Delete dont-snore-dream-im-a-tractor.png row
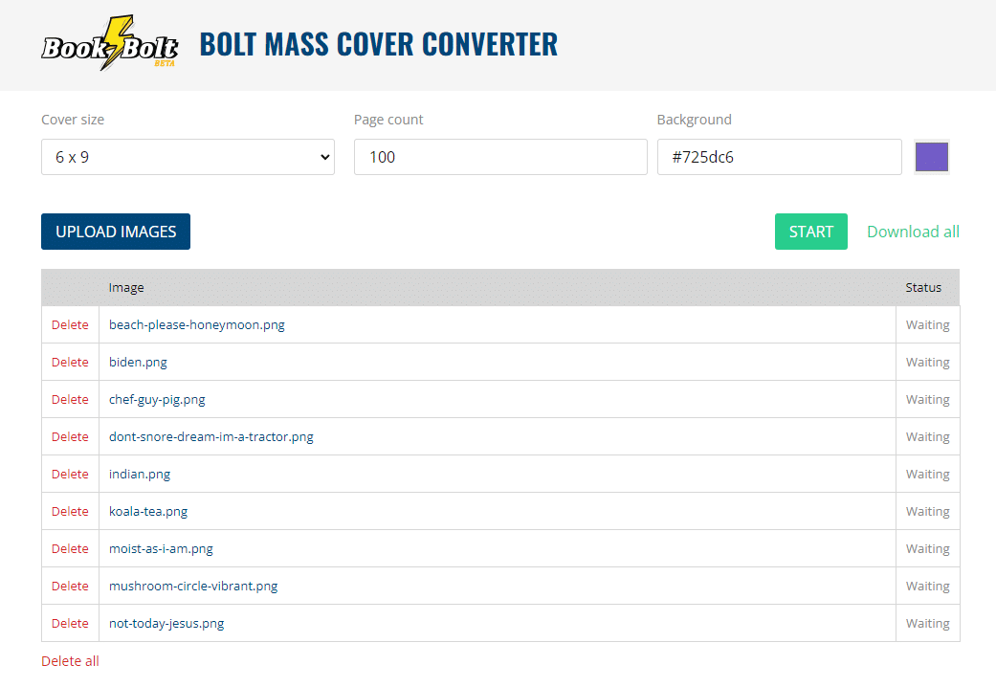 (70, 436)
